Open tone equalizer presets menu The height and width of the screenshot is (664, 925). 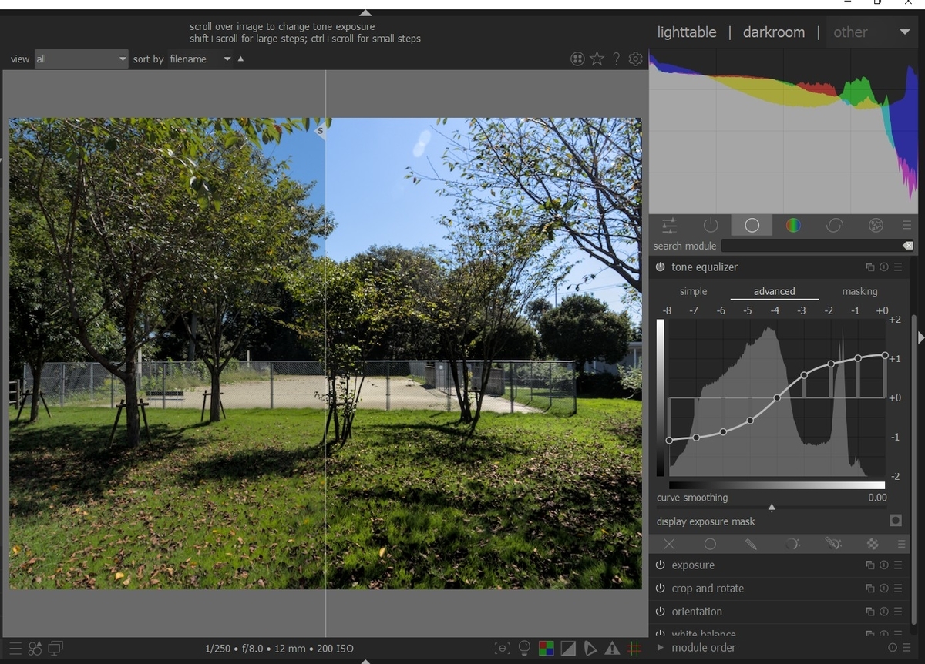pos(898,267)
